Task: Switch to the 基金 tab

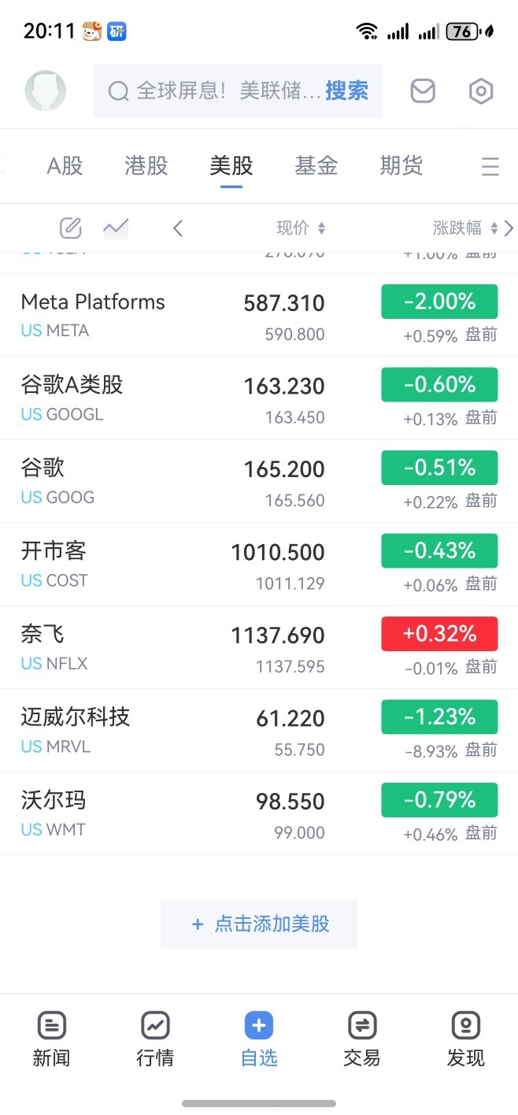Action: pos(316,165)
